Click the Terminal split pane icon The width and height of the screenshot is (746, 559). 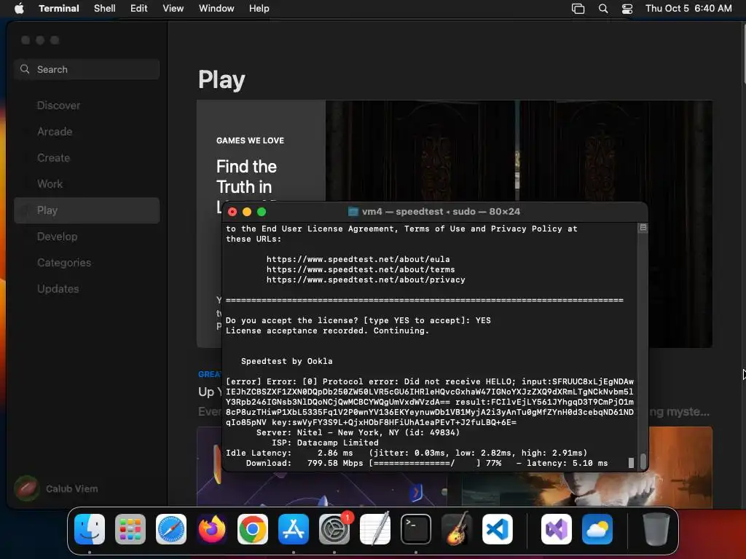coord(643,228)
